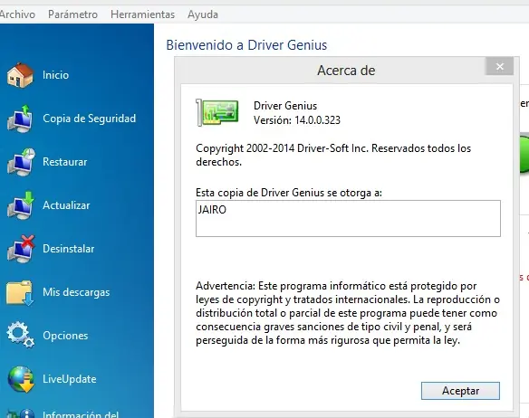529x418 pixels.
Task: Click the Mis descargas folder icon
Action: coord(20,292)
